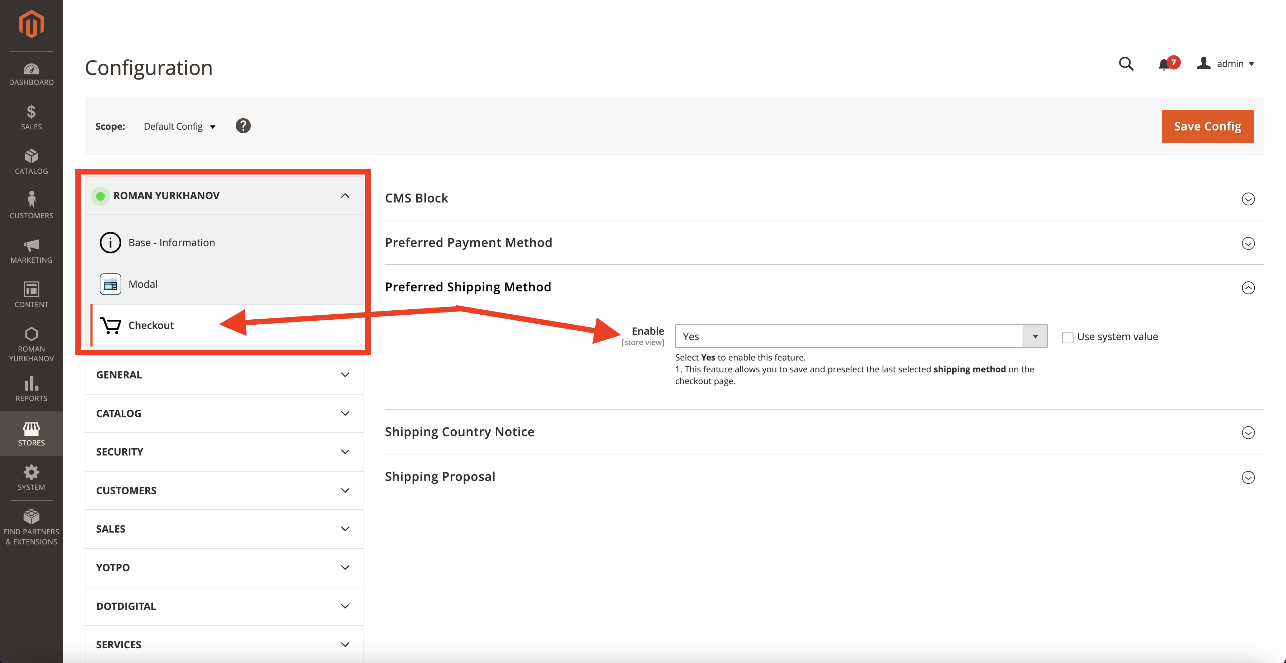Expand the YOTPO config section
Image resolution: width=1286 pixels, height=663 pixels.
224,567
